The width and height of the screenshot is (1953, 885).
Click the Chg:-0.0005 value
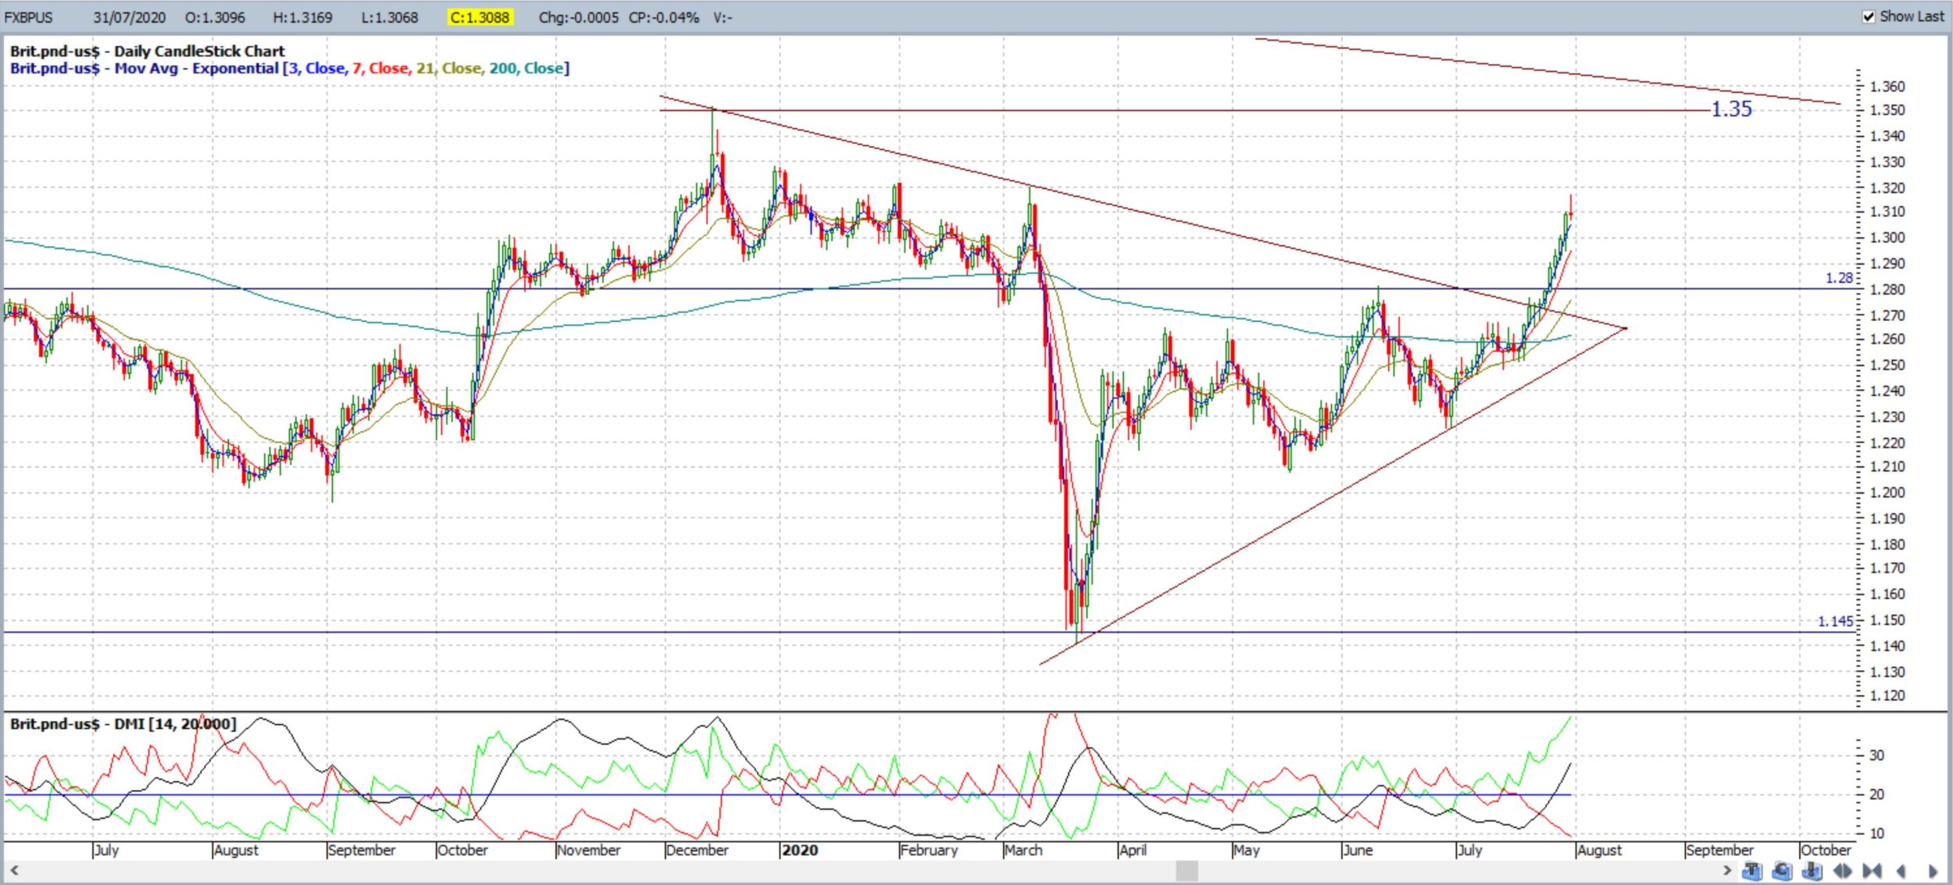[x=578, y=17]
